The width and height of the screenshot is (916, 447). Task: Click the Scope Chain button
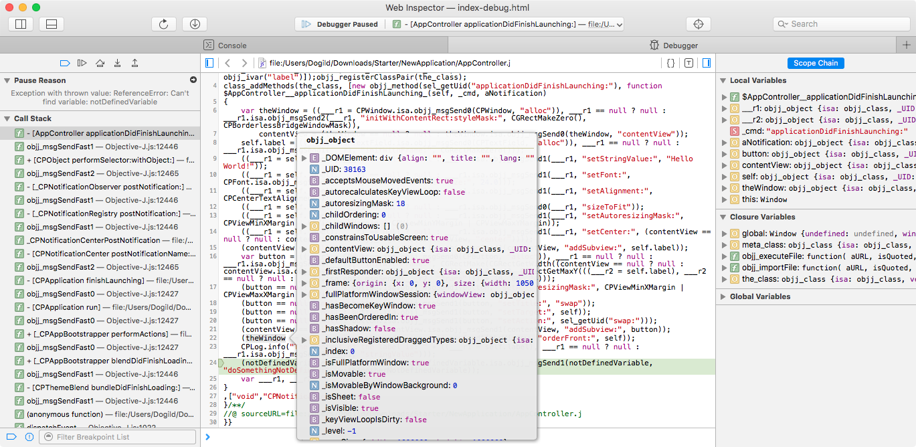815,63
